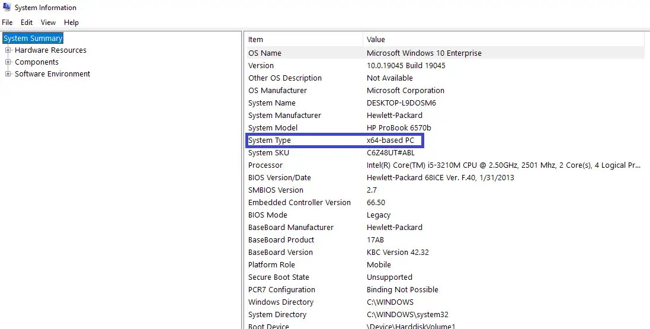Viewport: 650px width, 329px height.
Task: Click the 2.7 SMBIOS value
Action: [372, 190]
